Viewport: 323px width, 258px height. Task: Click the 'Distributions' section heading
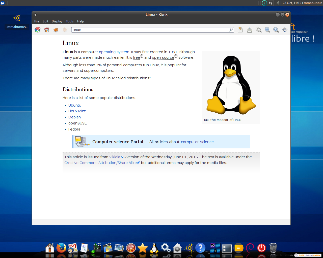(78, 89)
